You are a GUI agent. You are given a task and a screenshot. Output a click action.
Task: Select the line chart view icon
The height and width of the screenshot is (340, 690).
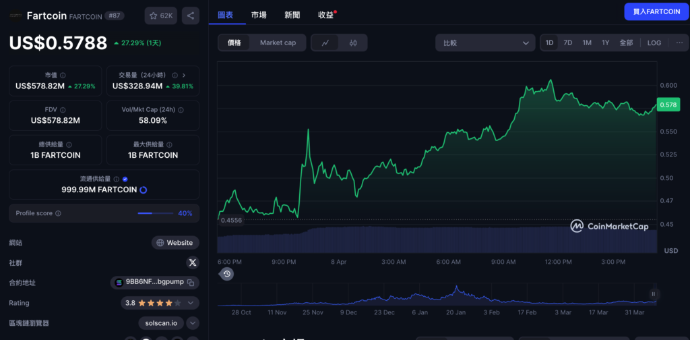(x=325, y=42)
